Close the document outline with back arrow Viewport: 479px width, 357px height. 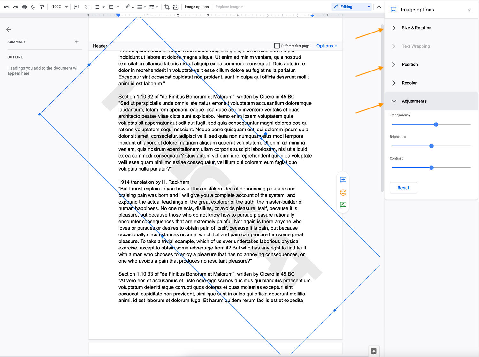pyautogui.click(x=9, y=29)
